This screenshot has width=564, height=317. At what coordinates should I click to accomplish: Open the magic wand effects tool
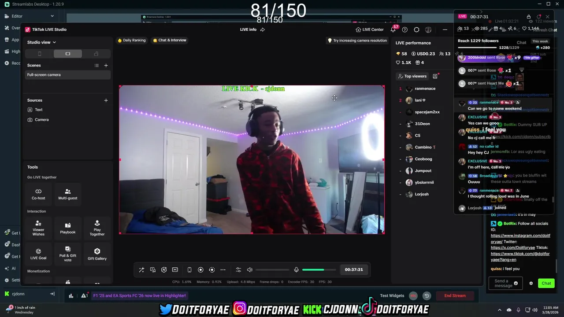tap(141, 269)
